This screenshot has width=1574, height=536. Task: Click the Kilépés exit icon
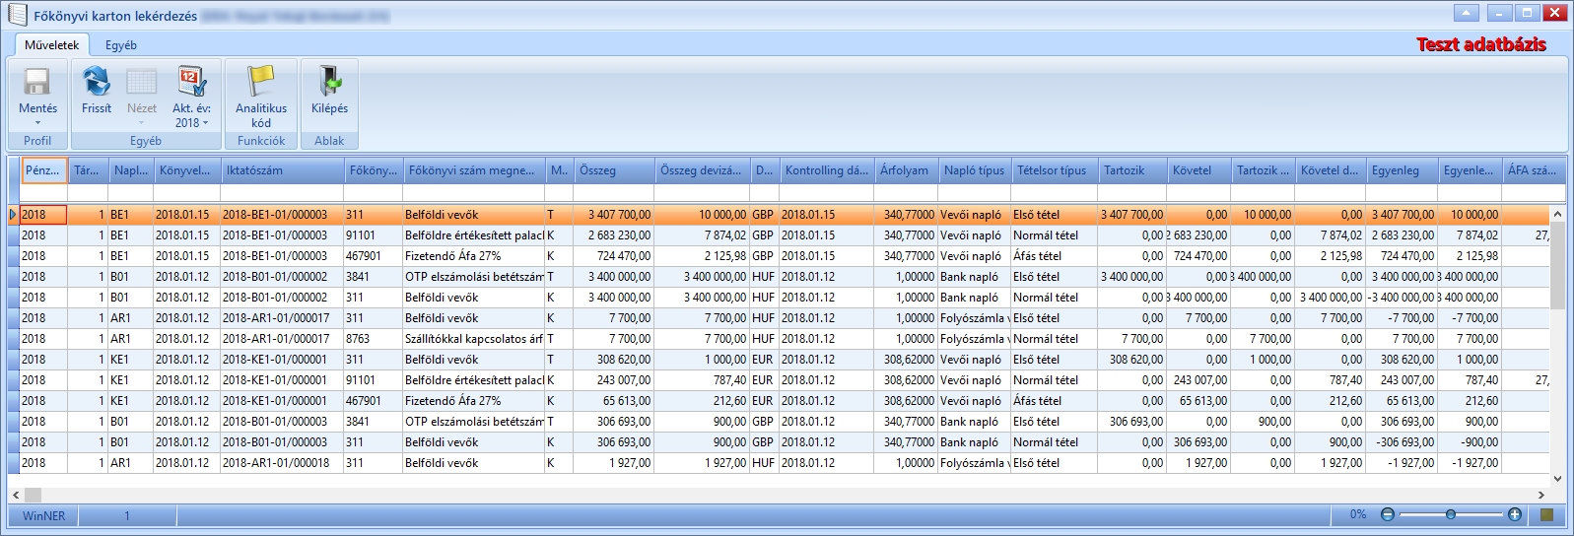click(329, 81)
